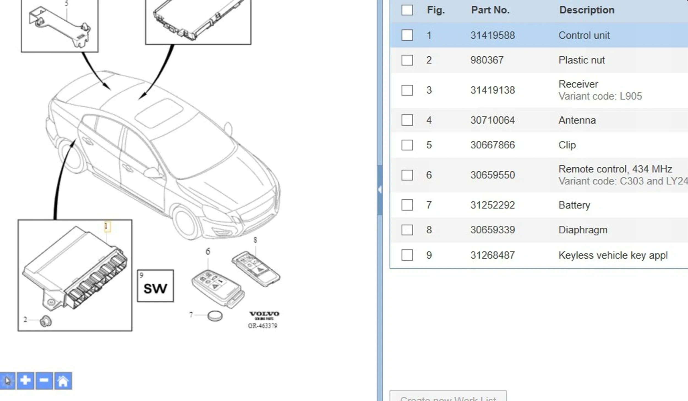Click highlighted callout number 1 on control unit
The image size is (688, 401).
pos(107,226)
